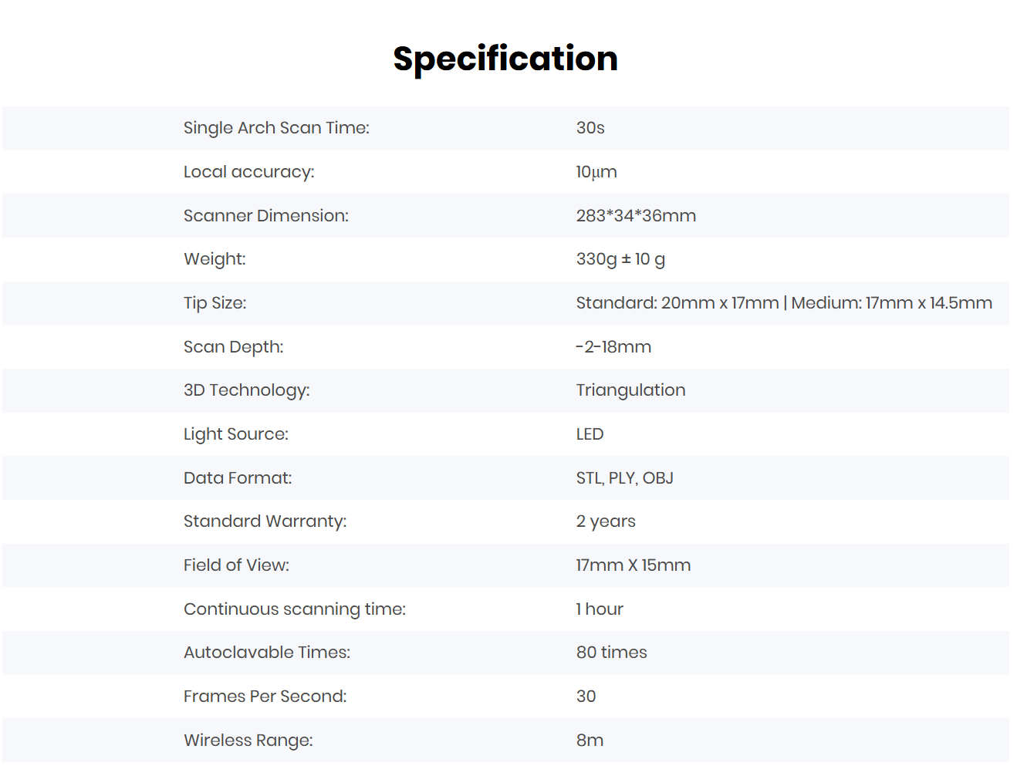Select the 80 times autoclavable value

click(x=611, y=653)
